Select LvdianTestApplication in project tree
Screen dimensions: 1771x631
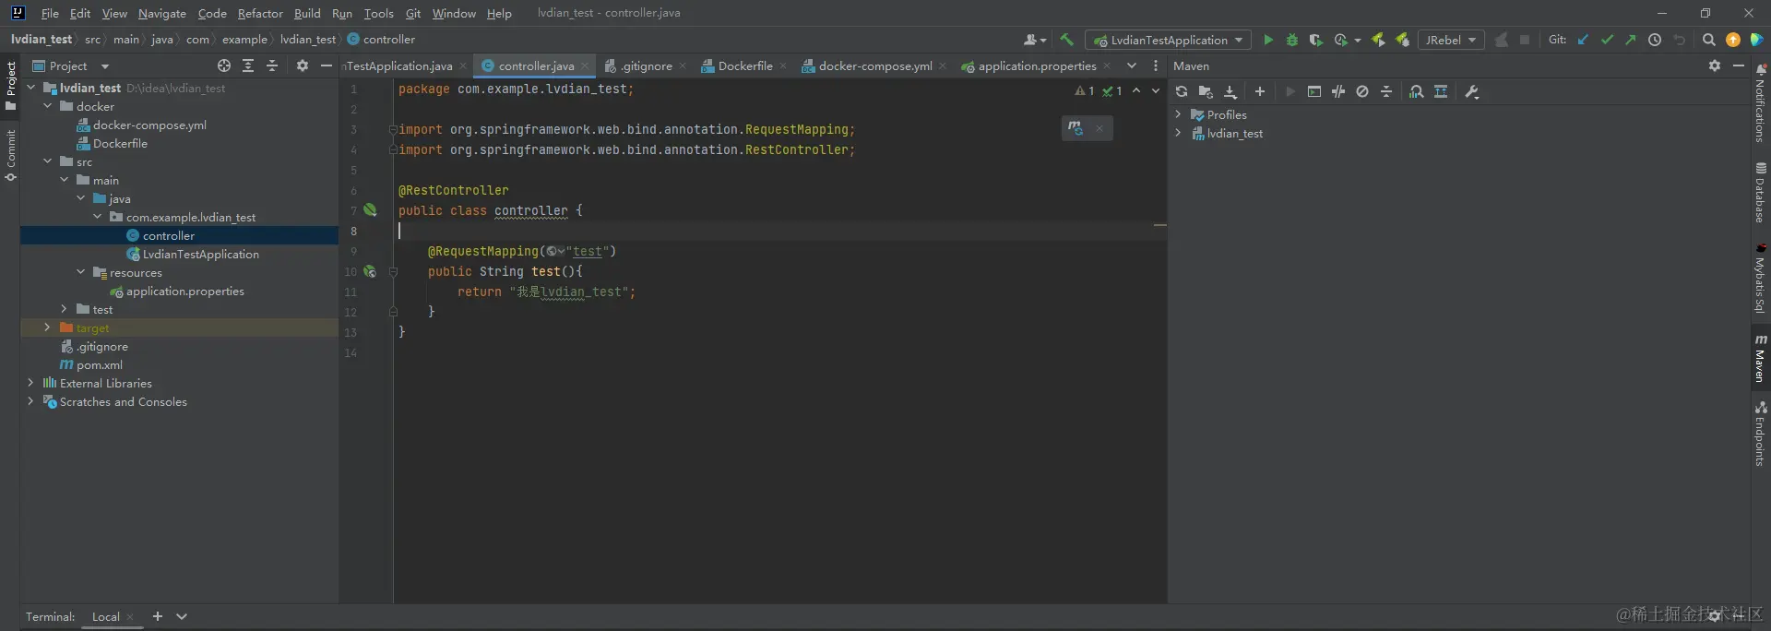click(192, 254)
